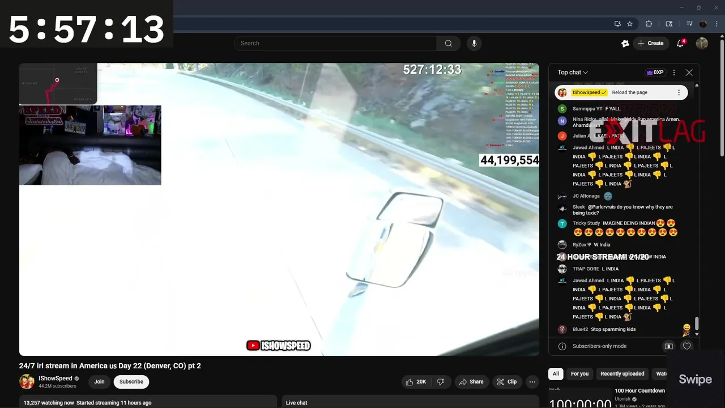The image size is (725, 408).
Task: Open IShowSpeed channel name link
Action: [56, 379]
